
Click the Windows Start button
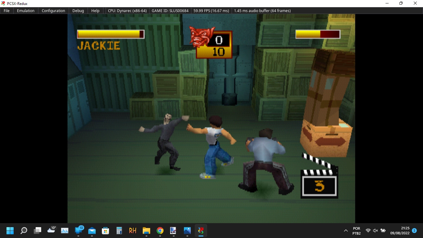pyautogui.click(x=10, y=231)
